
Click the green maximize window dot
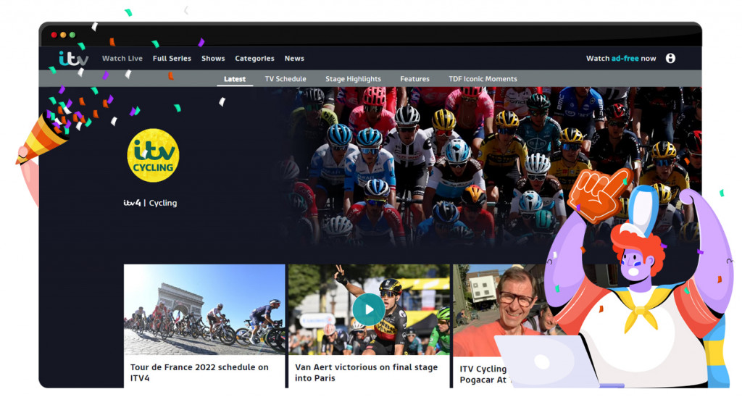tap(72, 35)
